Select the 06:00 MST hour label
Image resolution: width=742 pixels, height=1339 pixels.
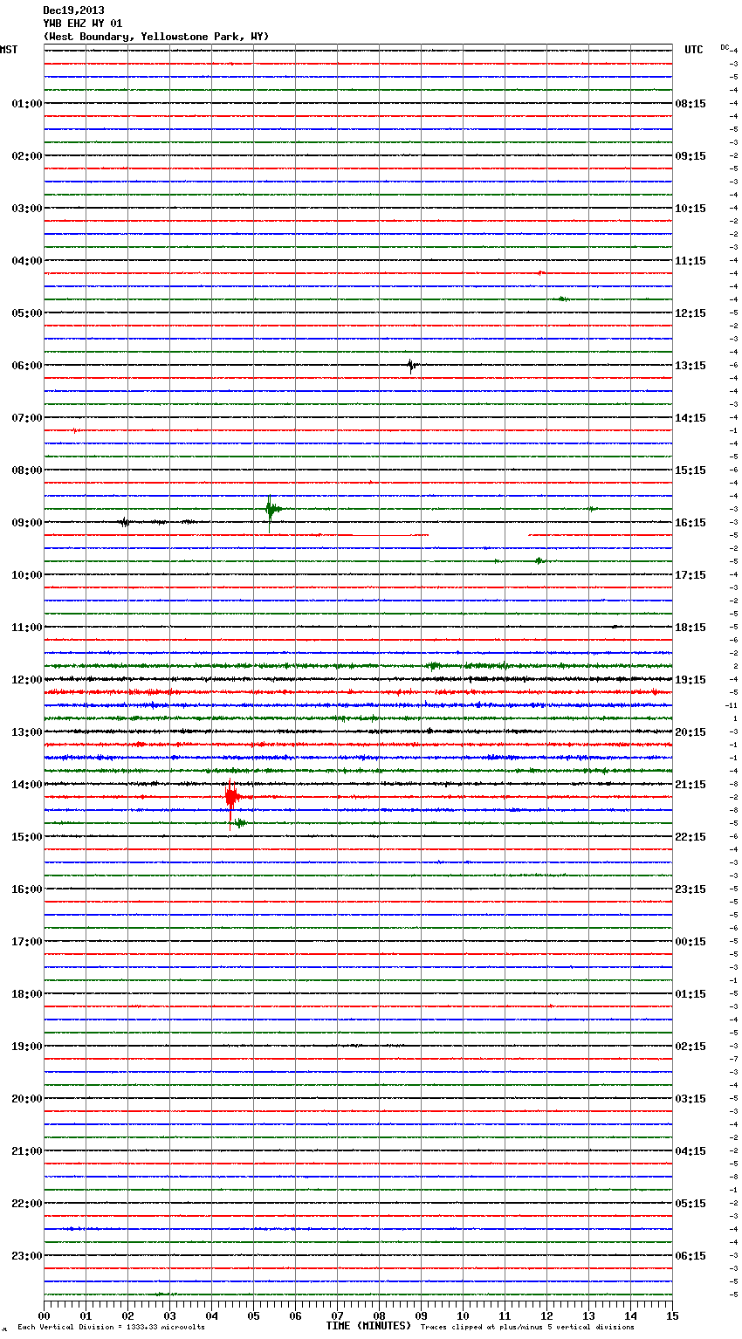pos(27,366)
